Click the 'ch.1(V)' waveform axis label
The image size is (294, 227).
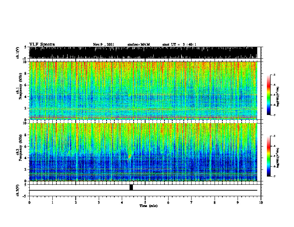[x=18, y=53]
